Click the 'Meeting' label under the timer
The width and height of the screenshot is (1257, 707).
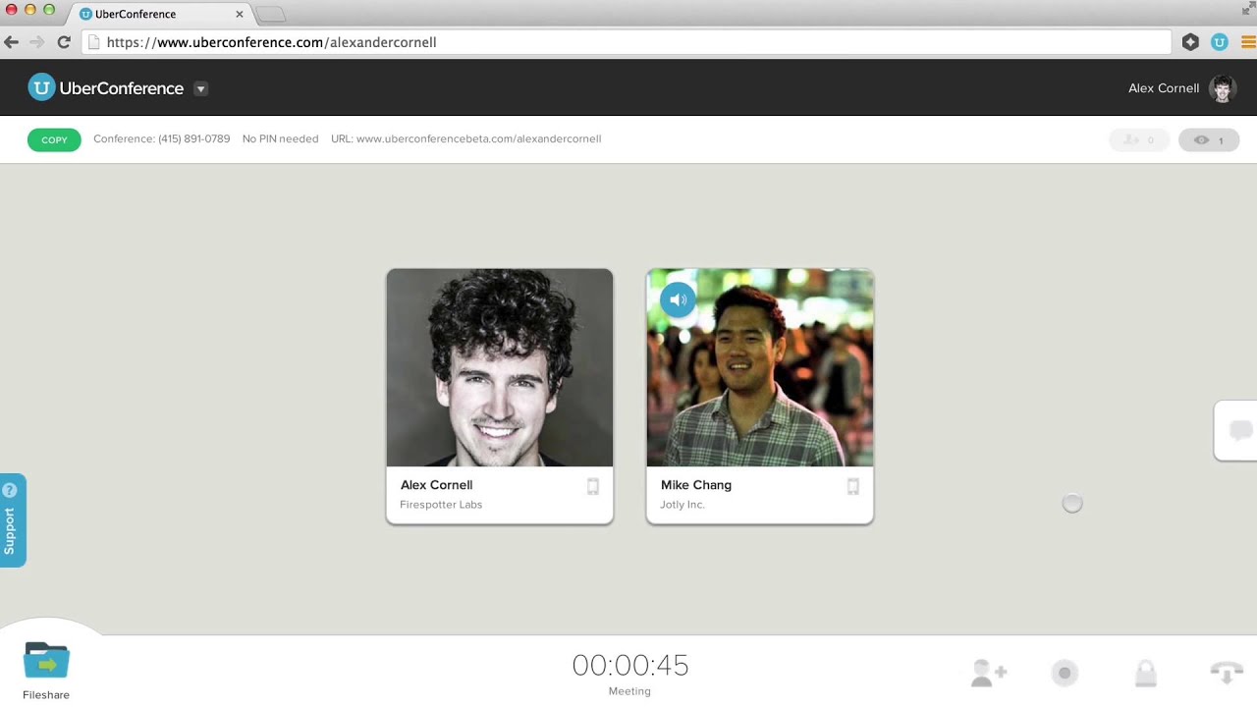629,691
